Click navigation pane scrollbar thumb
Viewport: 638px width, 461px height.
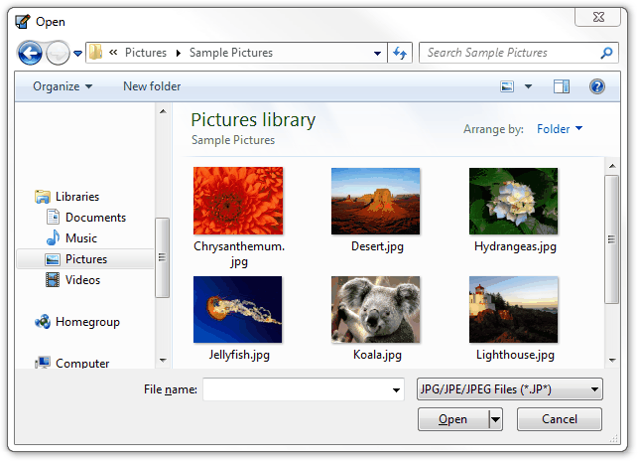tap(162, 257)
